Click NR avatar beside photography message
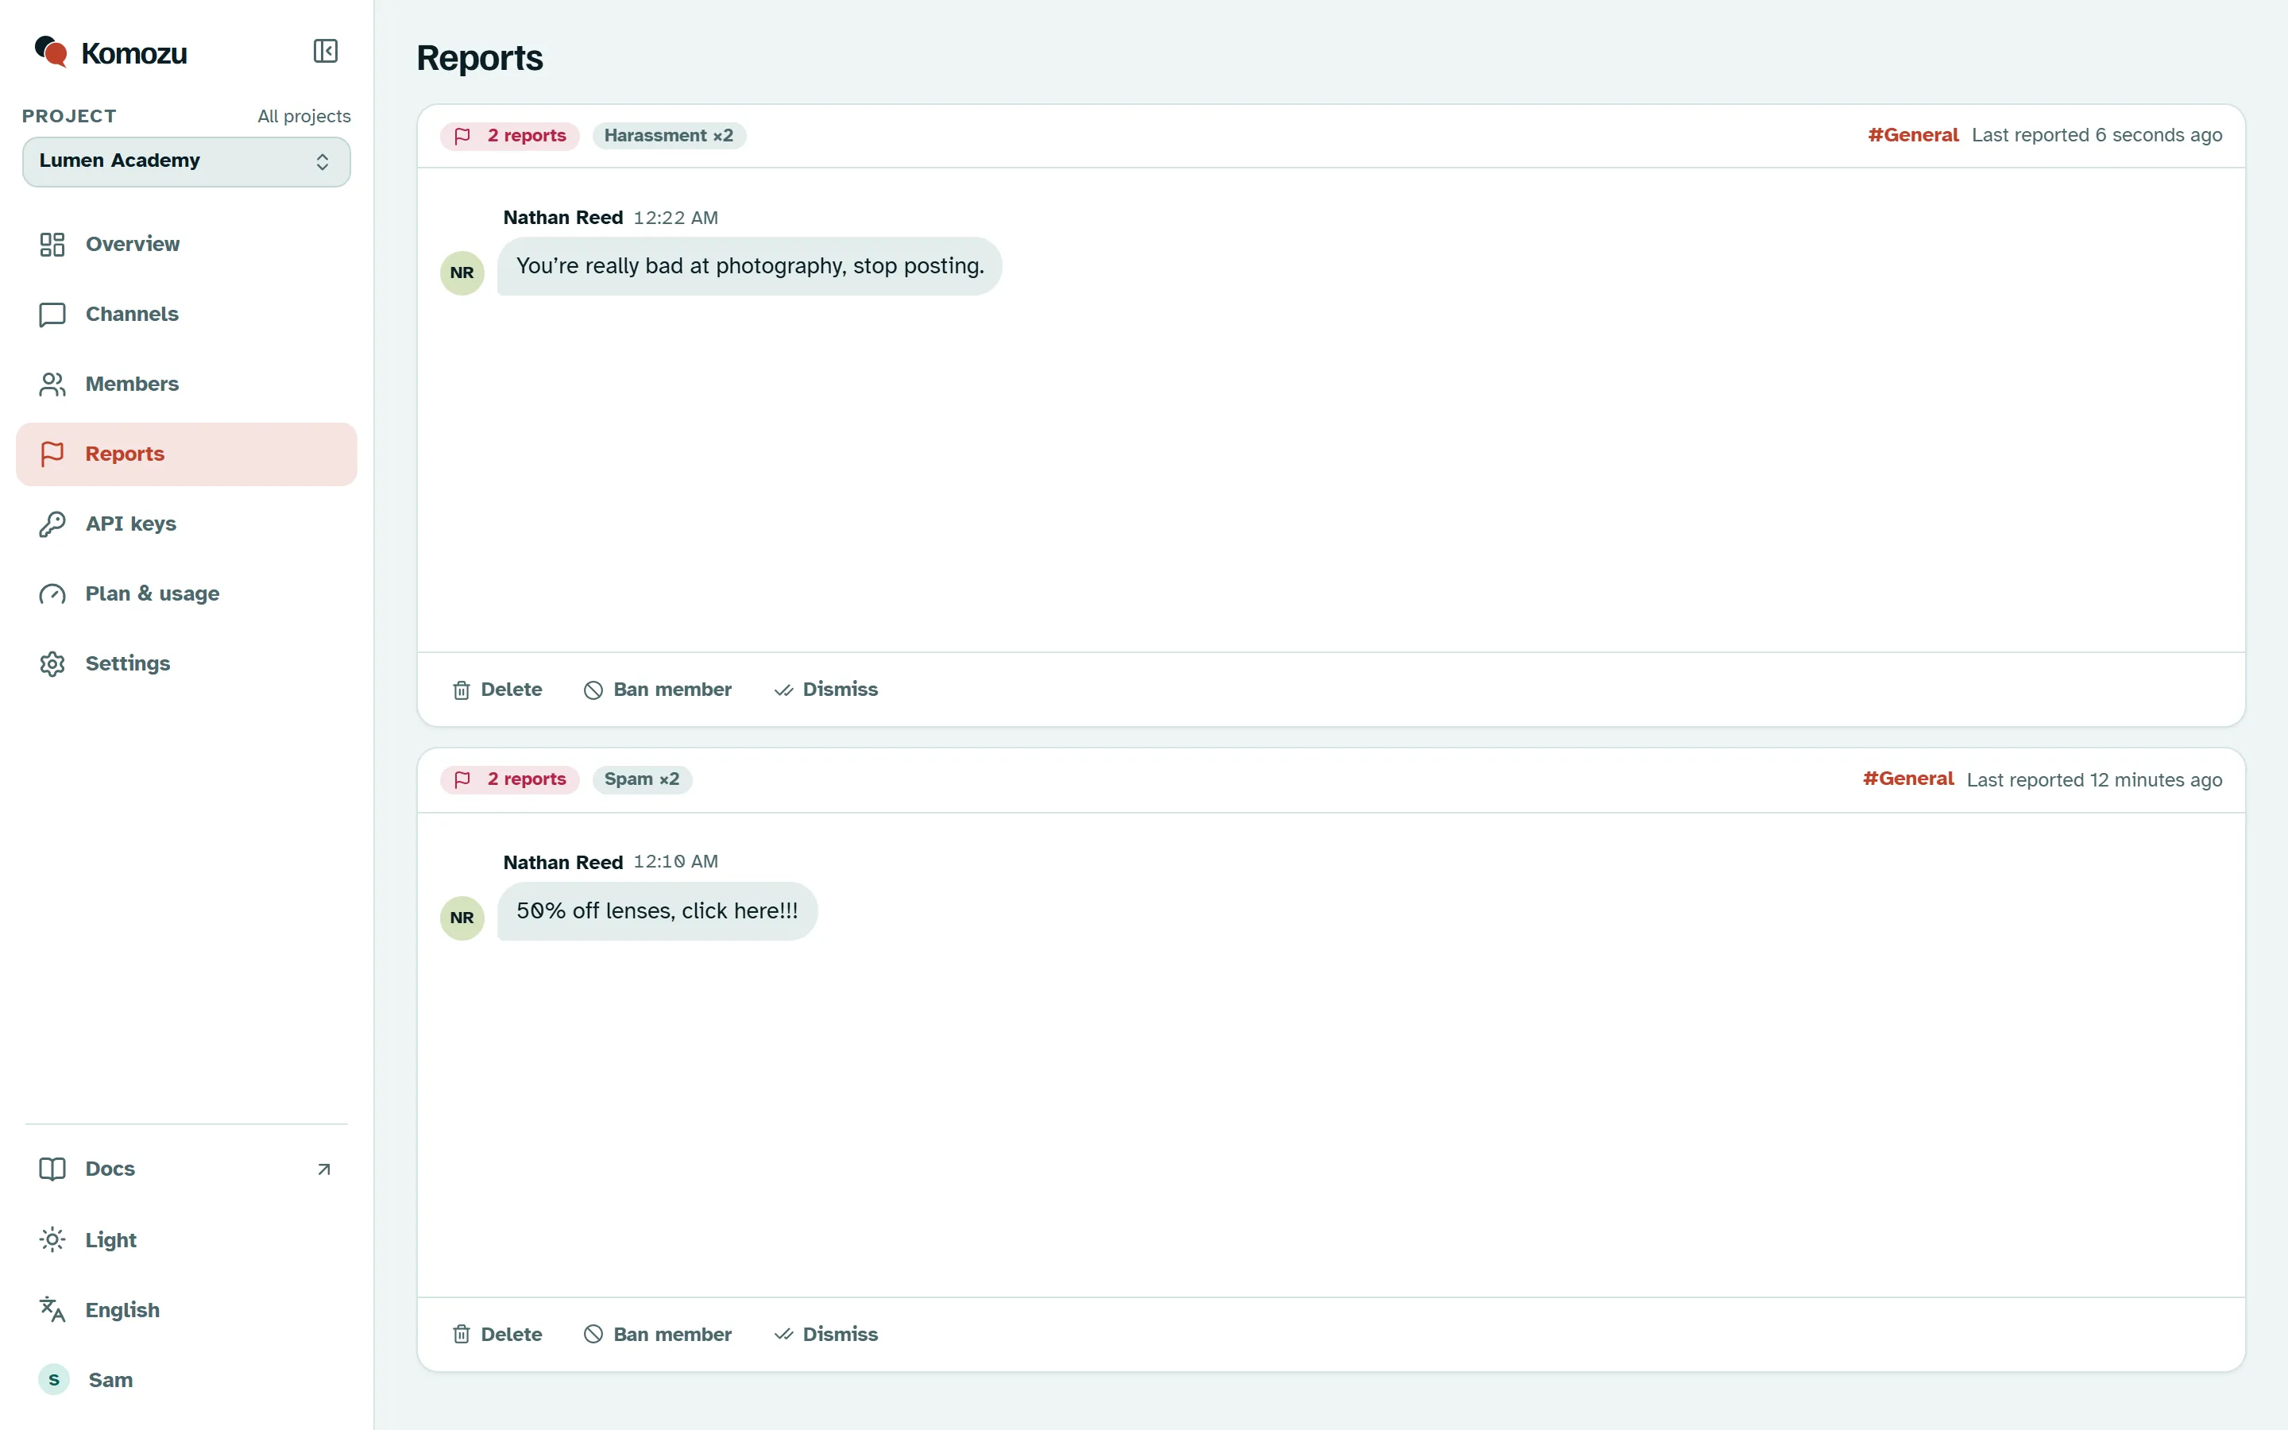This screenshot has width=2288, height=1430. (x=462, y=273)
